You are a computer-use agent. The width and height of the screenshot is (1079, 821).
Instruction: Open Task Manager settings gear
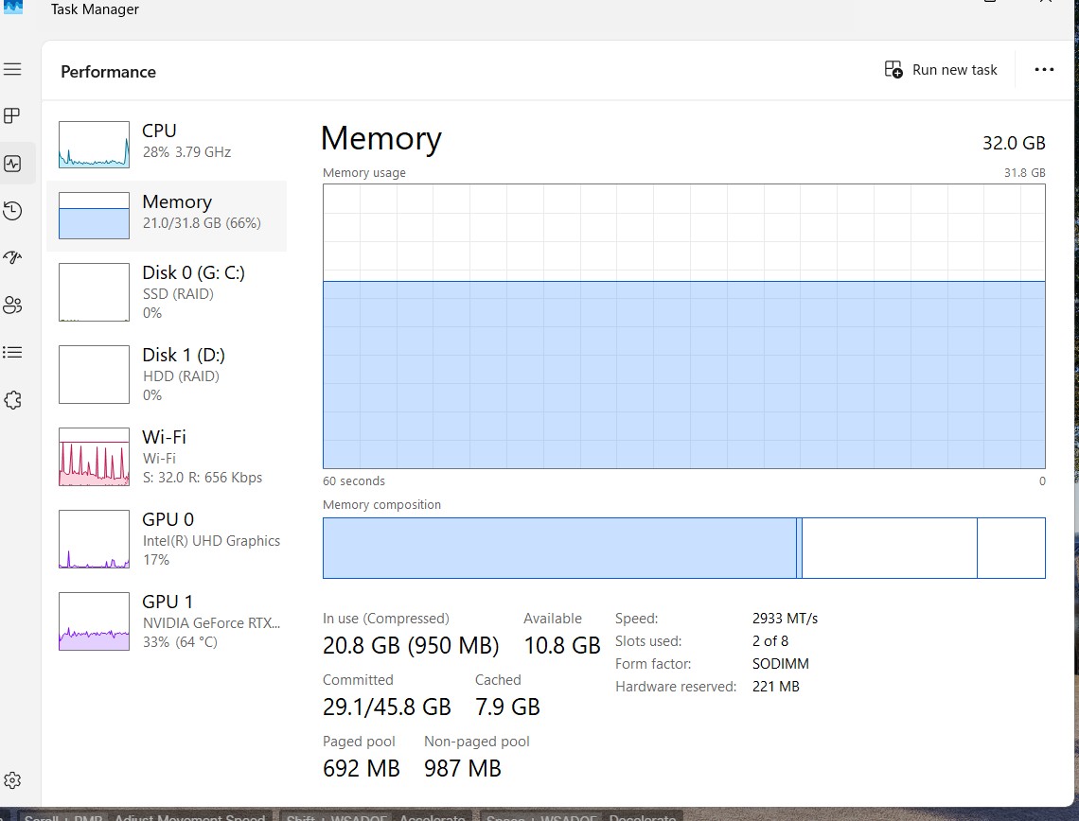12,779
